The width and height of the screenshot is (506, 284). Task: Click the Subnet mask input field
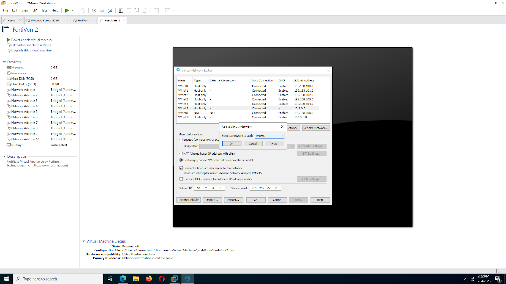click(x=265, y=188)
